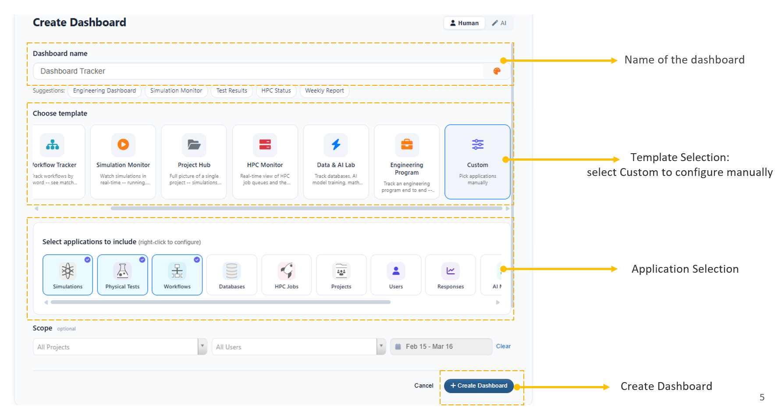This screenshot has height=411, width=782.
Task: Toggle off the Workflows application
Action: click(177, 275)
